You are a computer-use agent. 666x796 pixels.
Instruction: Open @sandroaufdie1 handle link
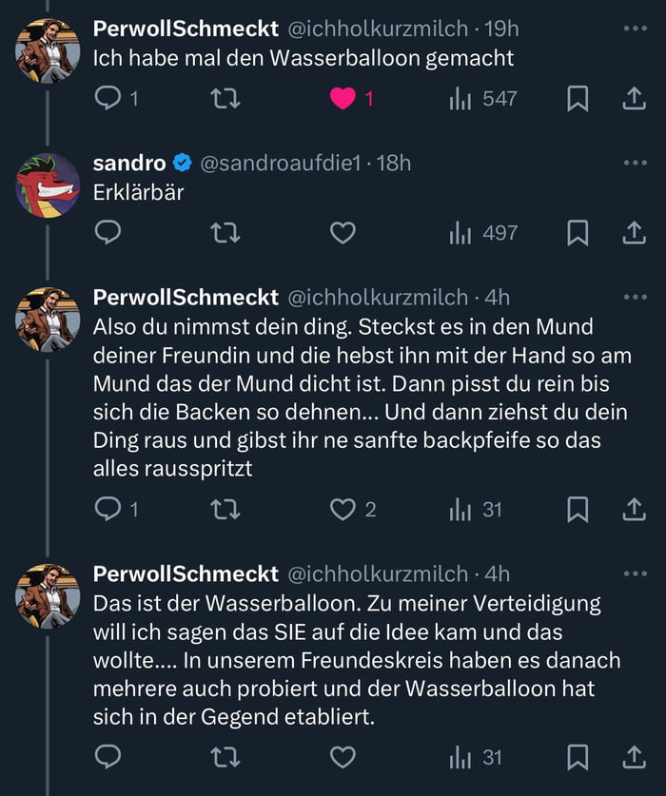tap(281, 163)
